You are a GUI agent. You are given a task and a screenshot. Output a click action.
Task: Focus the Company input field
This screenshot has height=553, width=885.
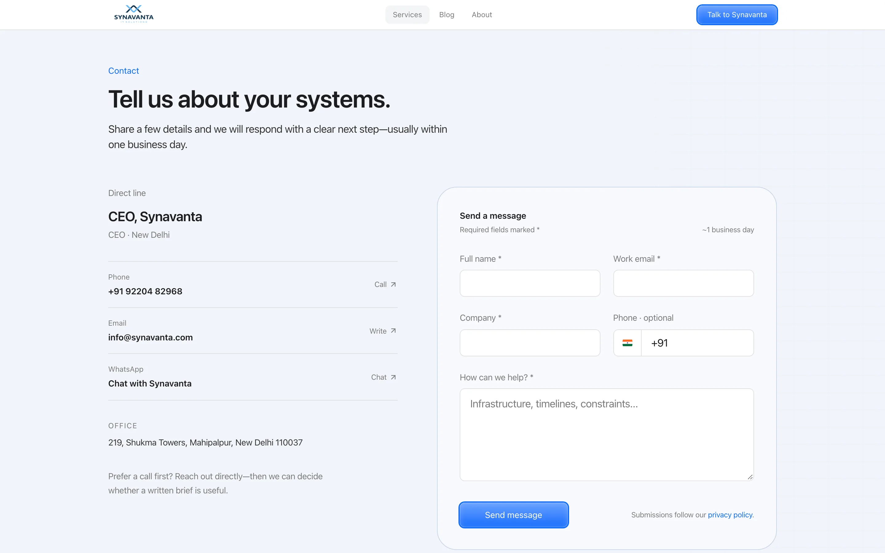coord(529,343)
